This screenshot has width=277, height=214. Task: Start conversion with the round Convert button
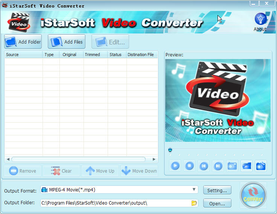(x=253, y=195)
